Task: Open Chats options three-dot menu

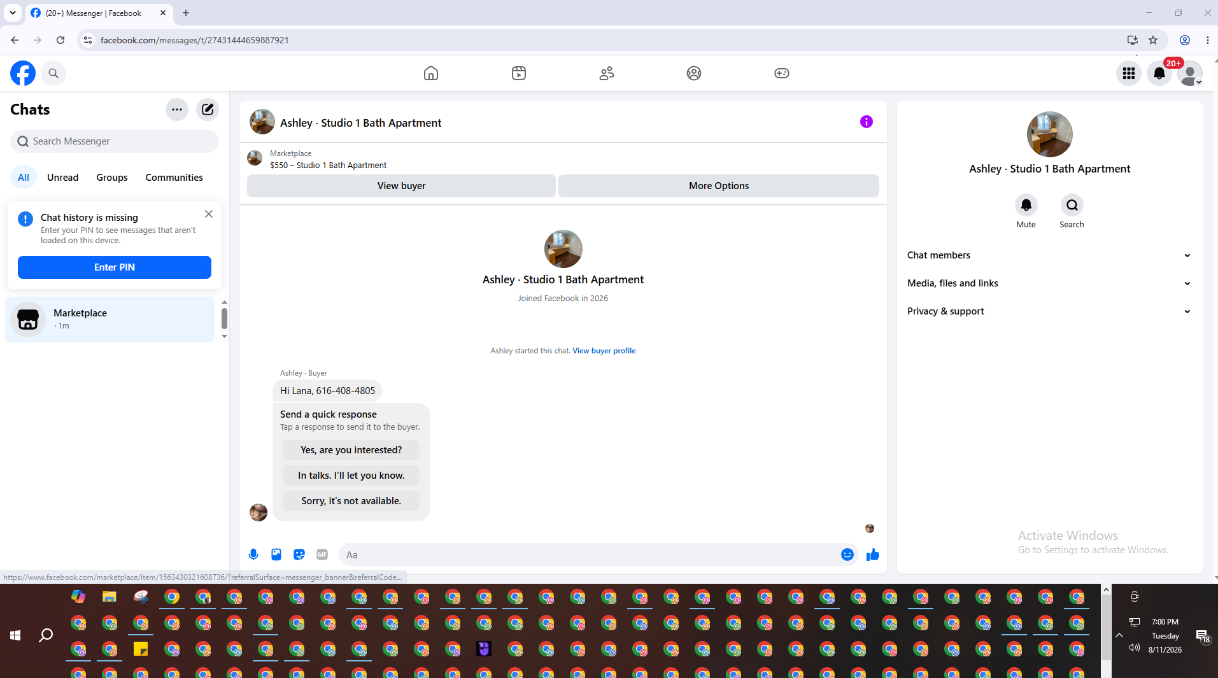Action: click(177, 109)
